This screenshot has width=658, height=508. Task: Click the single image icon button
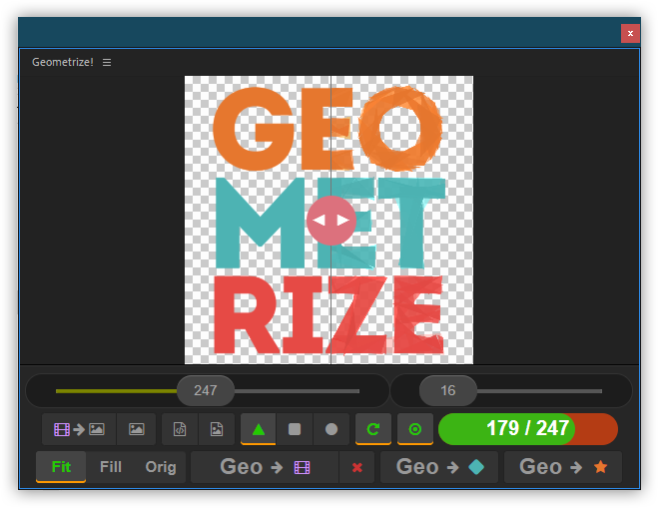[x=137, y=429]
